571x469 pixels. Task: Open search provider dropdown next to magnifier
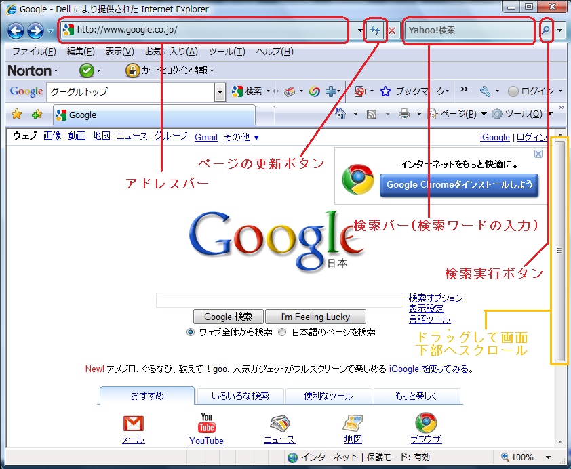pos(559,30)
